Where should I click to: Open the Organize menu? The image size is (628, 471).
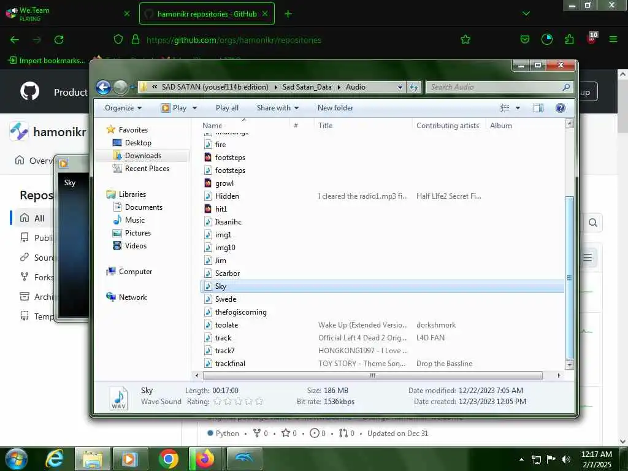click(123, 108)
